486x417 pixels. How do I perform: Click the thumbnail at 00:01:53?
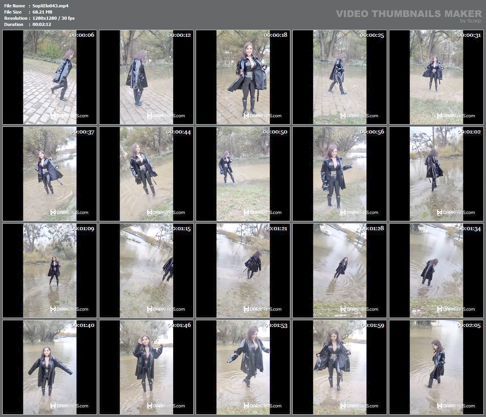243,367
